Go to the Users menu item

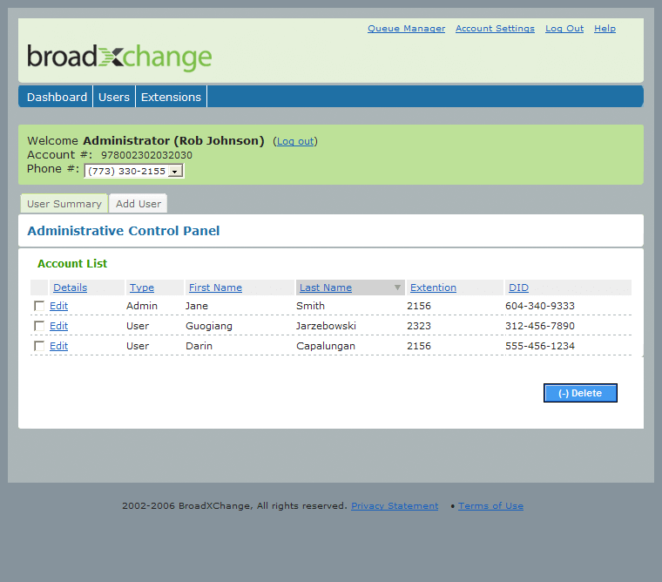click(114, 97)
